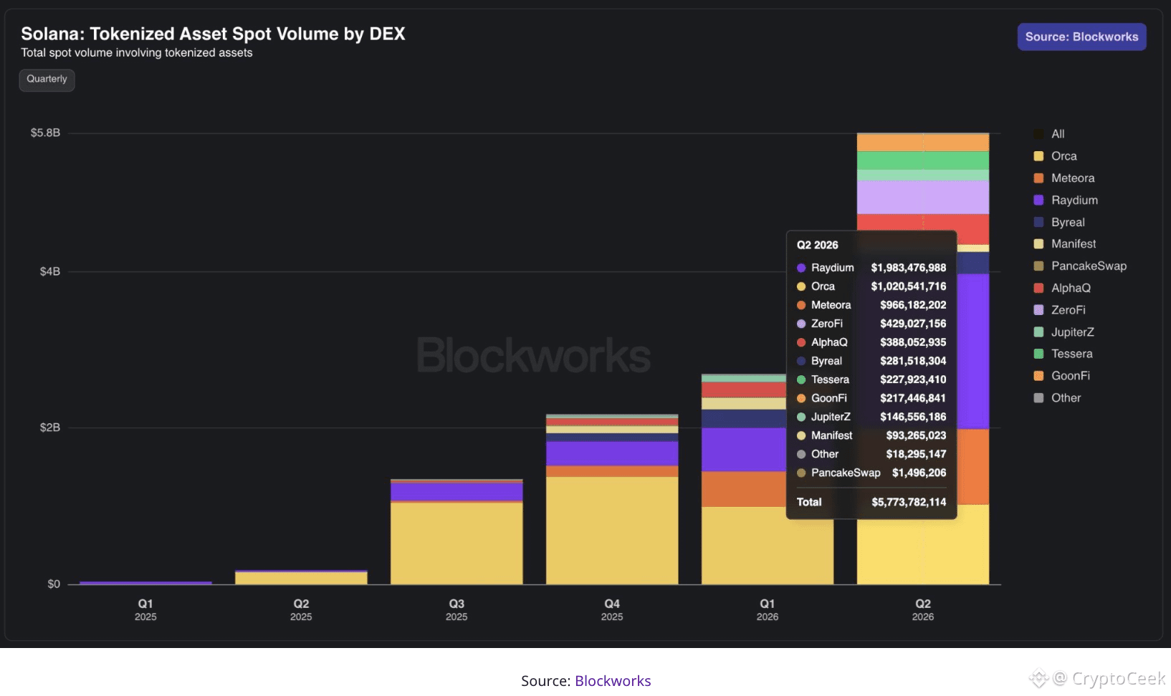Image resolution: width=1171 pixels, height=696 pixels.
Task: Toggle Orca series in the legend
Action: coord(1055,156)
